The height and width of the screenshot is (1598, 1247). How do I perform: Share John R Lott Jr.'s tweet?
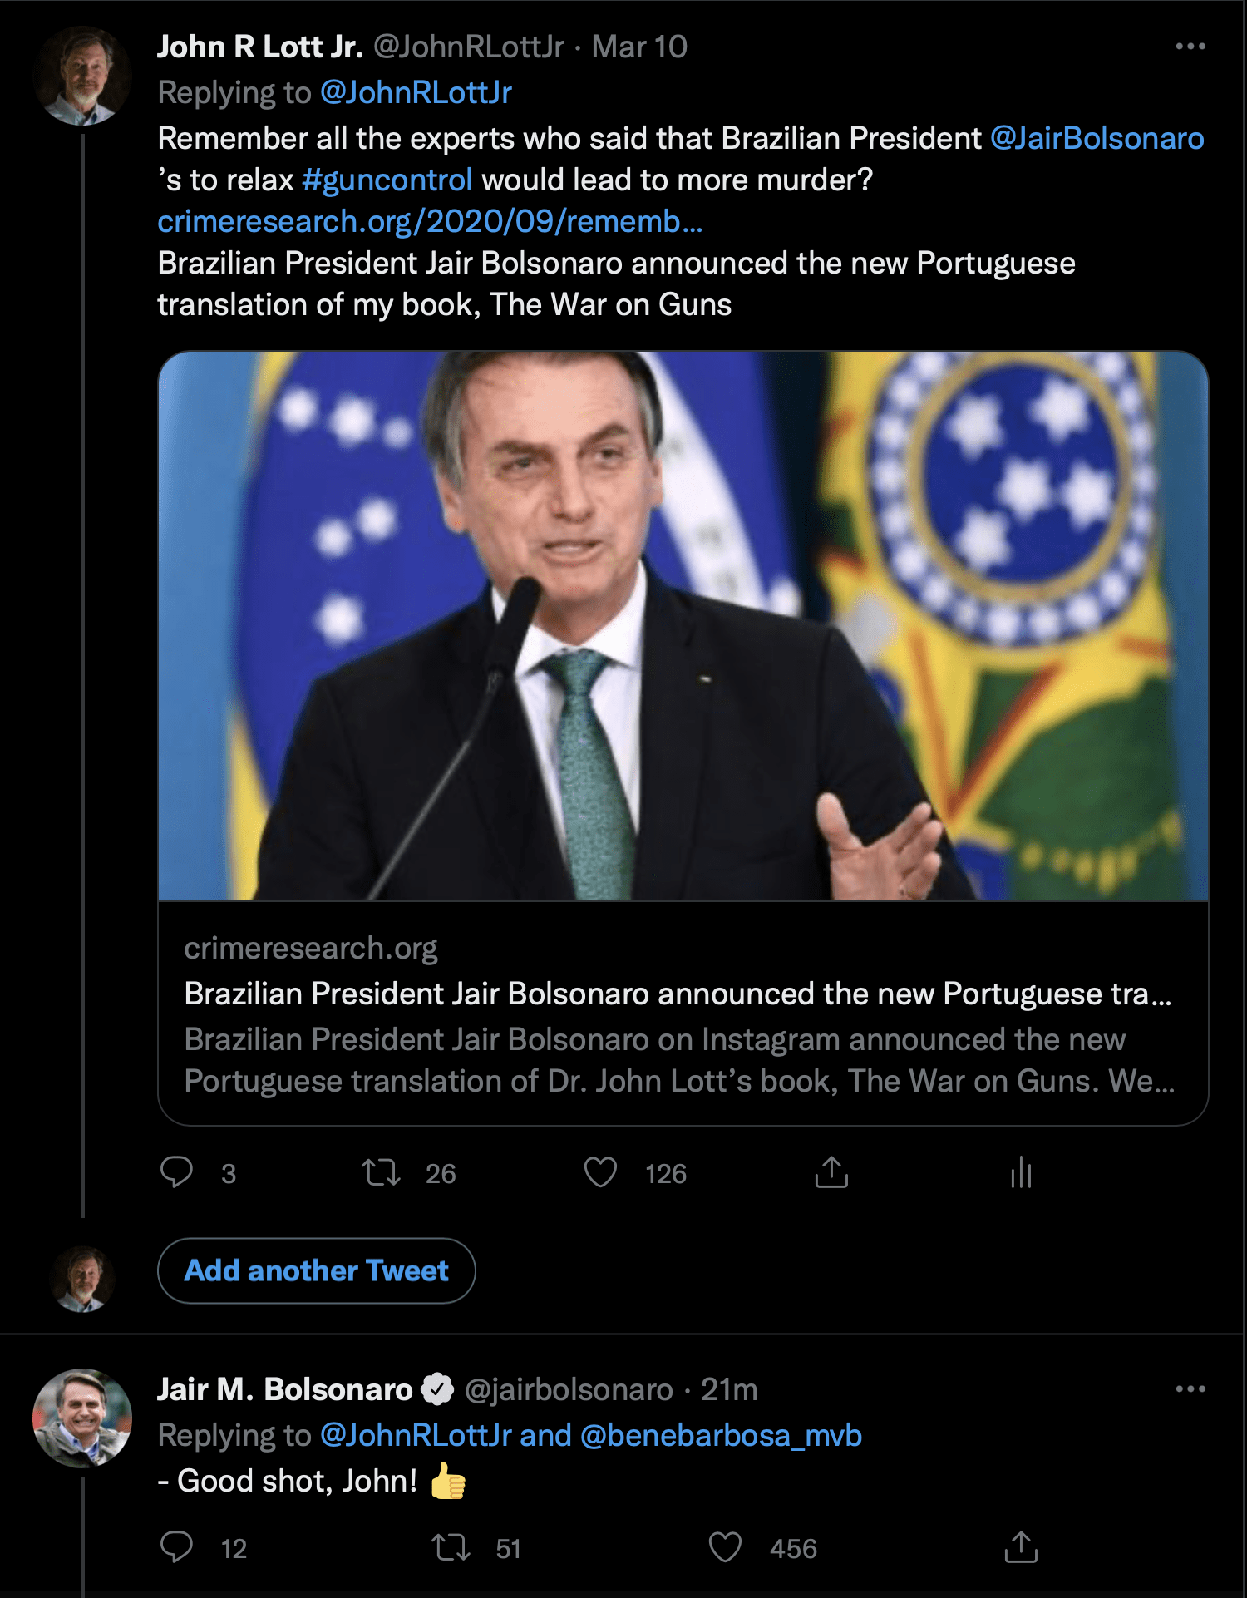831,1172
